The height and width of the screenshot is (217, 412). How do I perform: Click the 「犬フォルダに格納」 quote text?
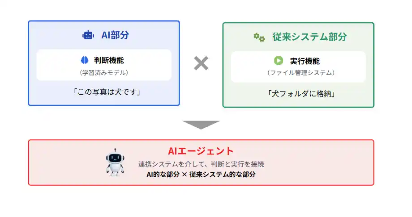[x=299, y=93]
